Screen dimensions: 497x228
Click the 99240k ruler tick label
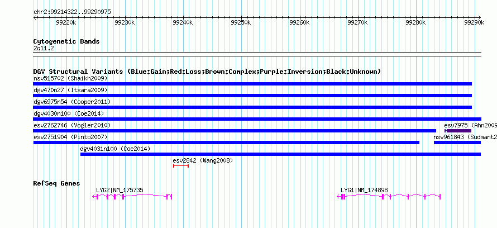coord(183,23)
